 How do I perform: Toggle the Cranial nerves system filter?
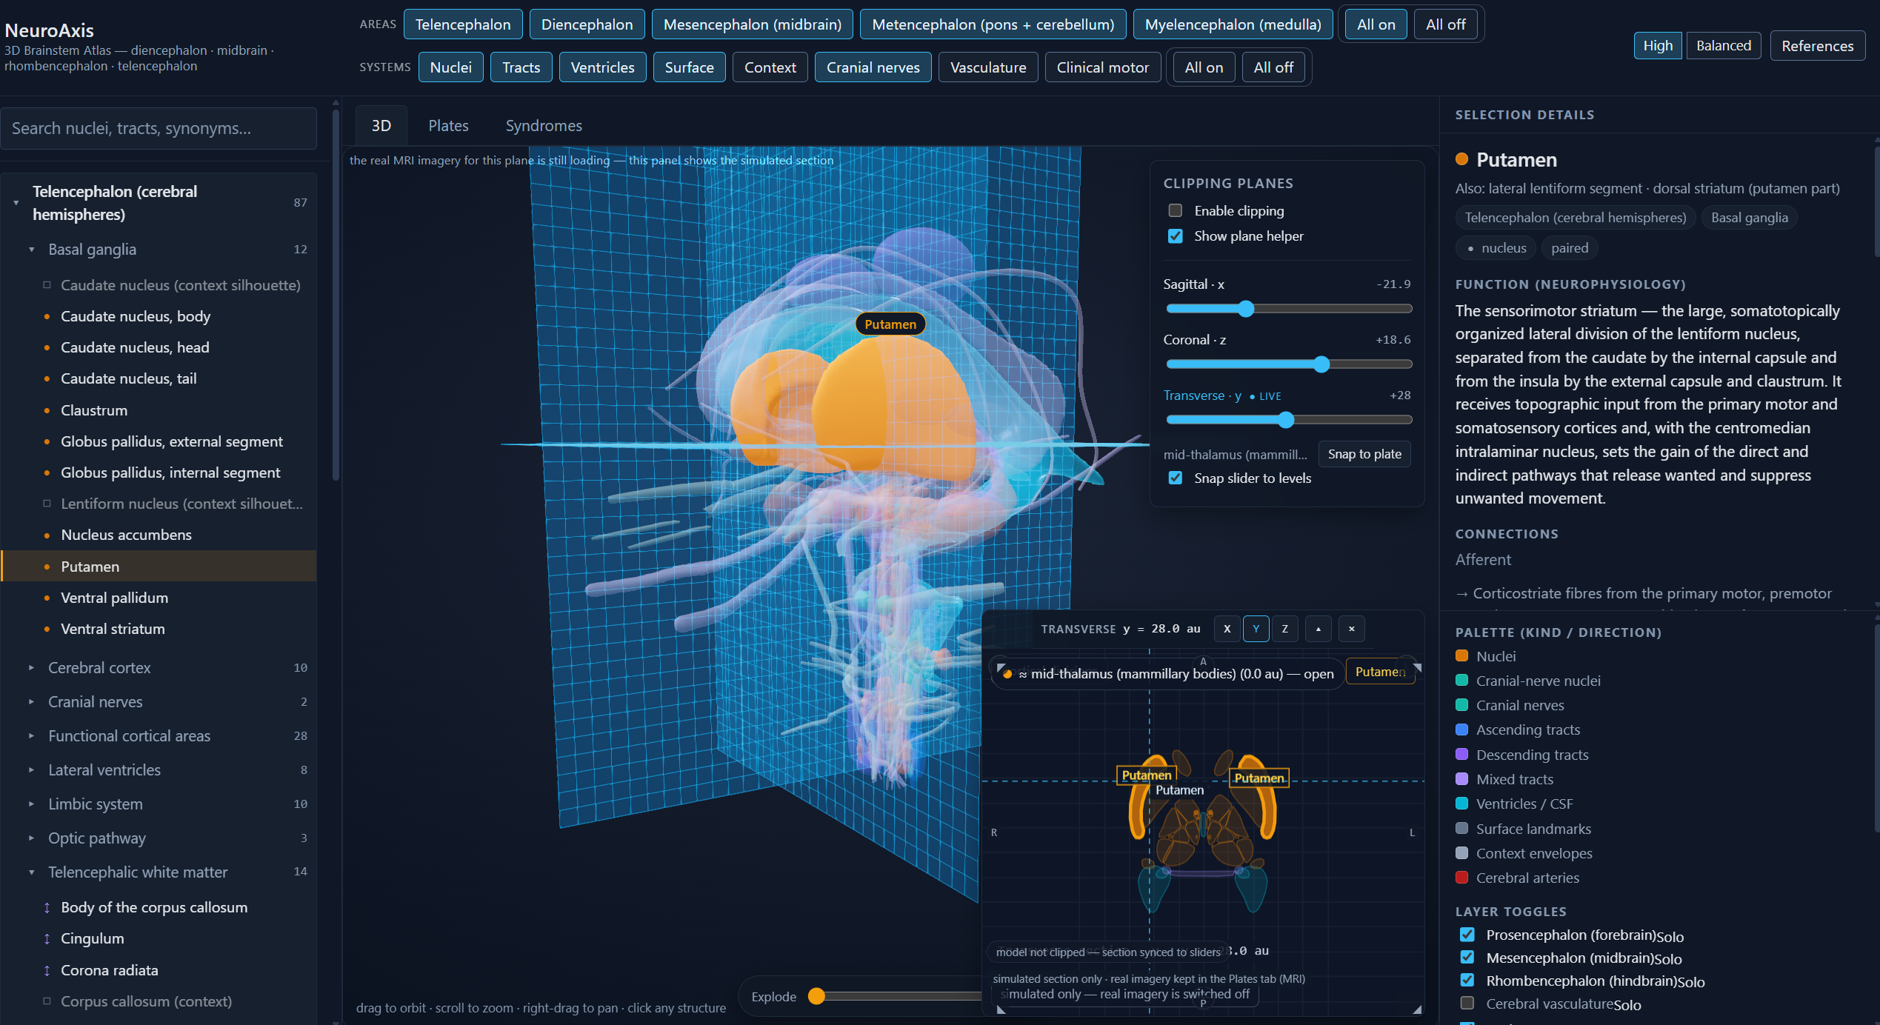[873, 67]
